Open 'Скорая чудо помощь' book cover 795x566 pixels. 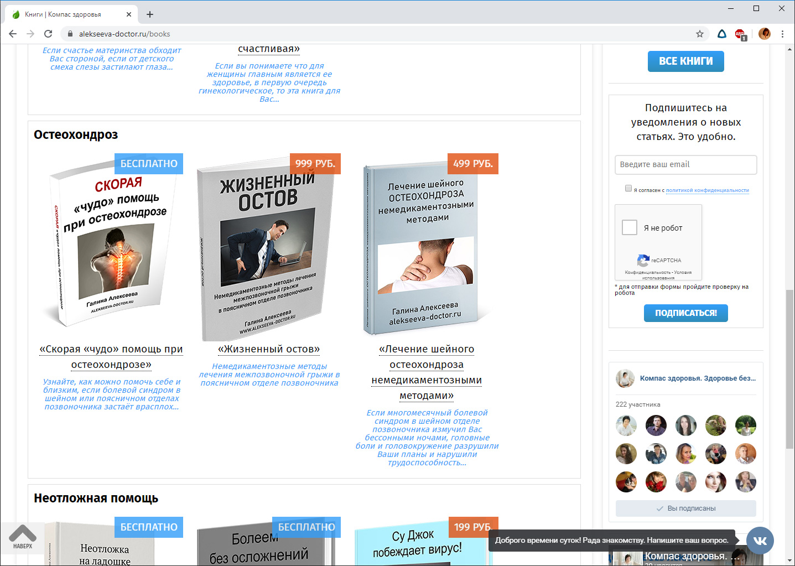[111, 243]
